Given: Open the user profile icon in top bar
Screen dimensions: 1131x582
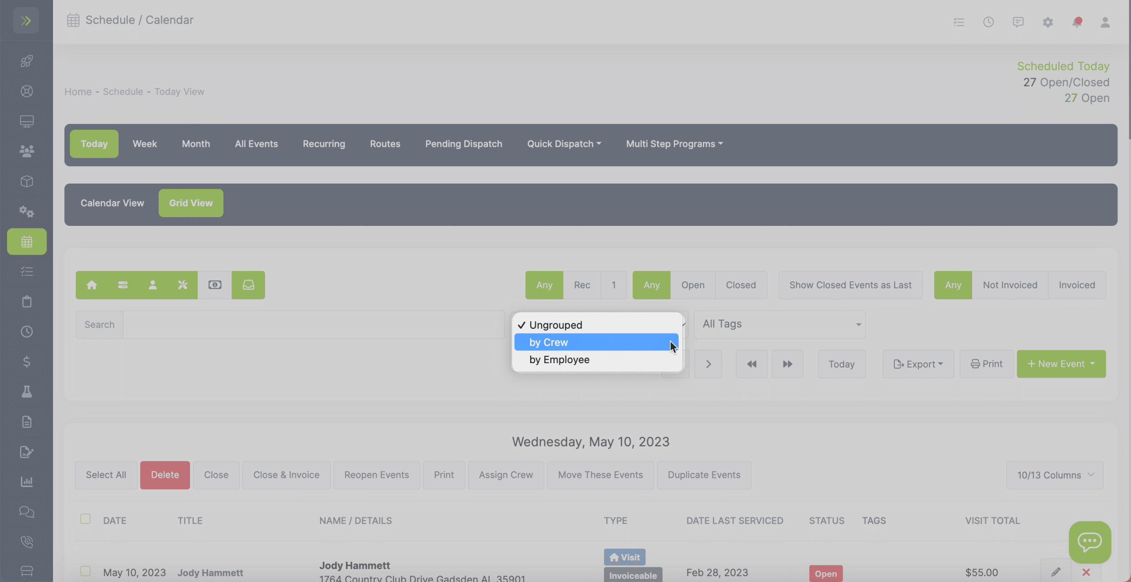Looking at the screenshot, I should coord(1105,22).
